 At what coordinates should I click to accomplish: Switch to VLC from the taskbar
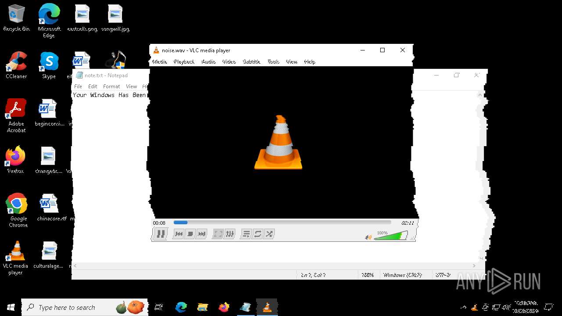[267, 307]
